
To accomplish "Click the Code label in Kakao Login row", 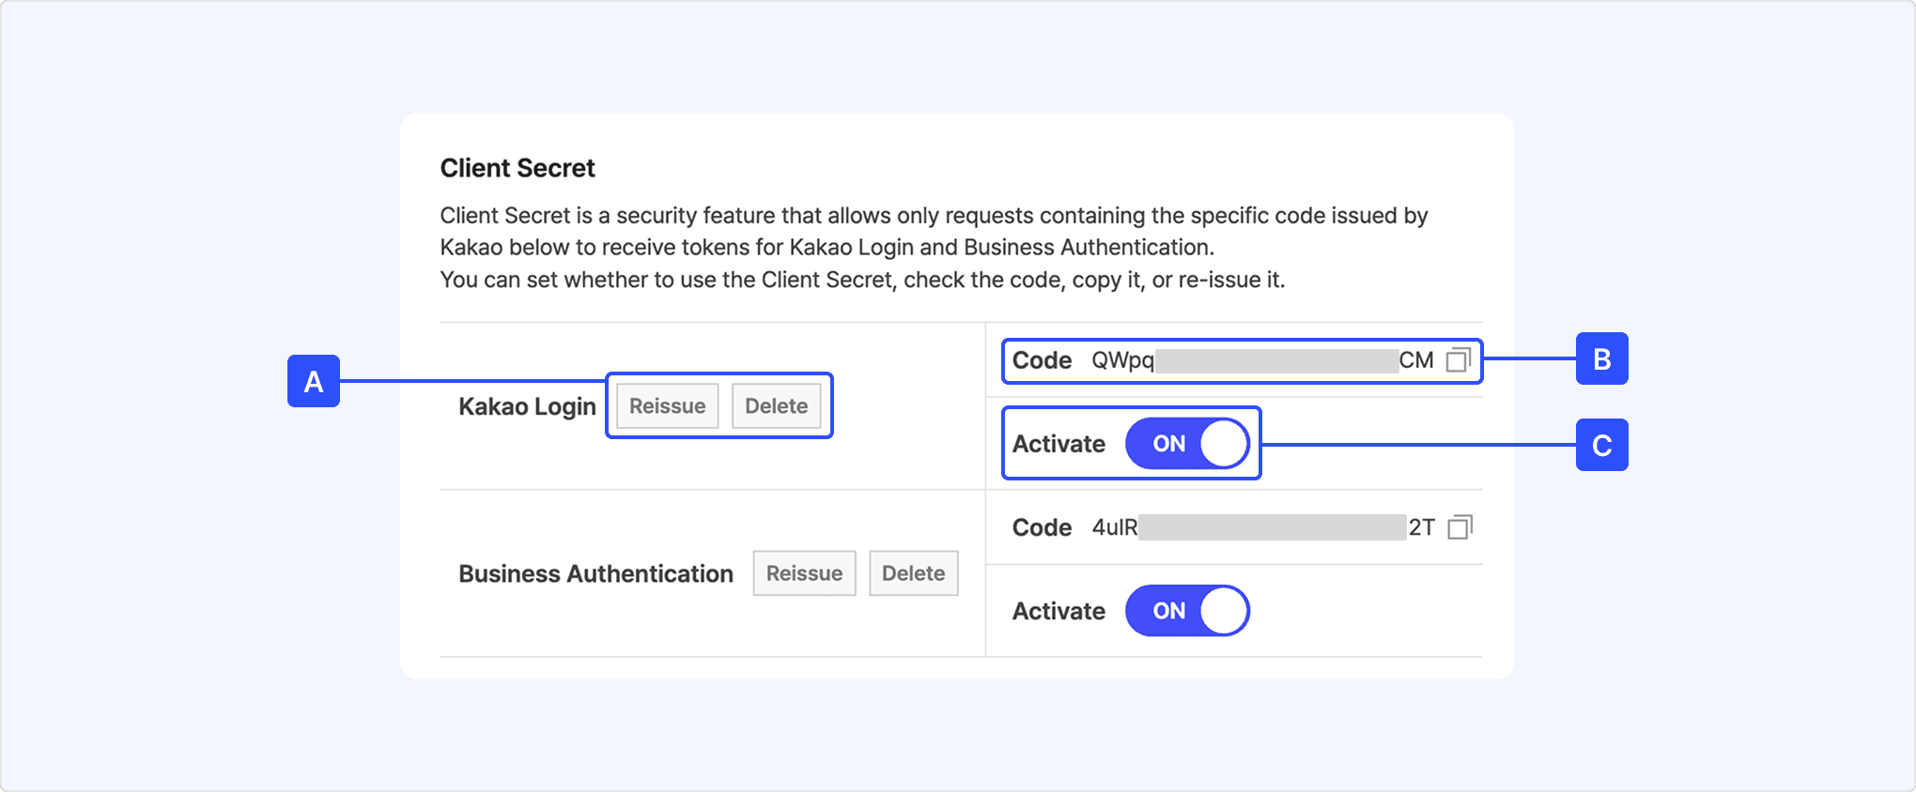I will 1042,360.
